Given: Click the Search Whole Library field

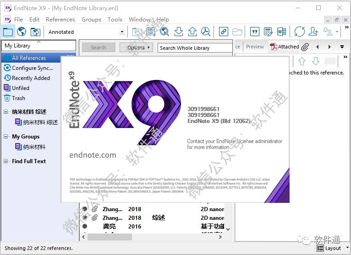Looking at the screenshot, I should [x=195, y=48].
